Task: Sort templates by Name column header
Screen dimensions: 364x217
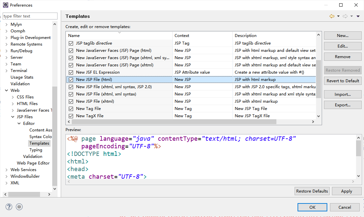Action: [119, 35]
